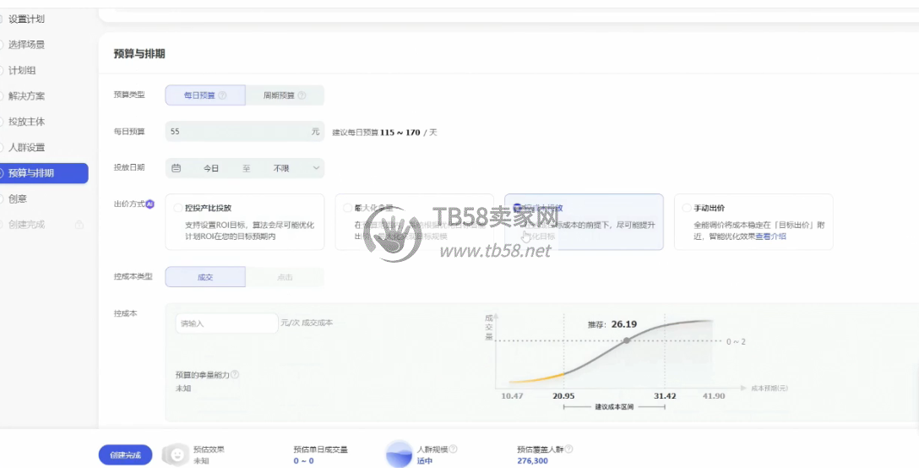The width and height of the screenshot is (919, 468).
Task: Click 31.42 value on chart axis
Action: click(x=665, y=396)
